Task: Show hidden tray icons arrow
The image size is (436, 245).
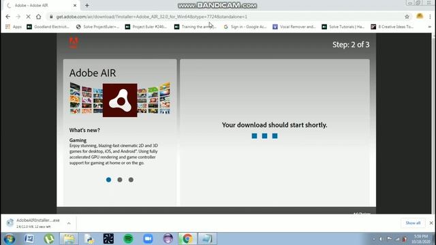Action: tap(374, 239)
